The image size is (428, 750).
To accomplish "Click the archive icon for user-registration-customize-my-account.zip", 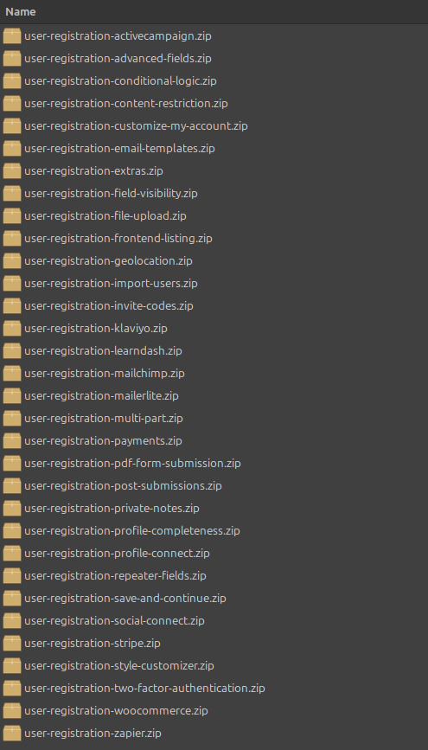I will pos(12,125).
